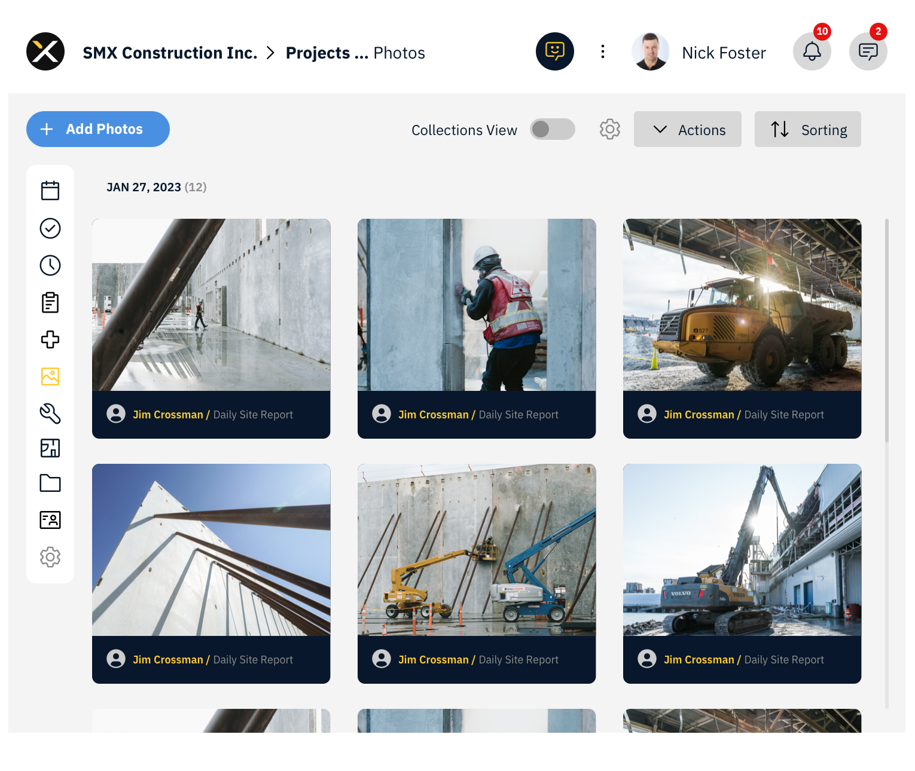Click Jim Crossman name on walkway photo

[x=168, y=415]
